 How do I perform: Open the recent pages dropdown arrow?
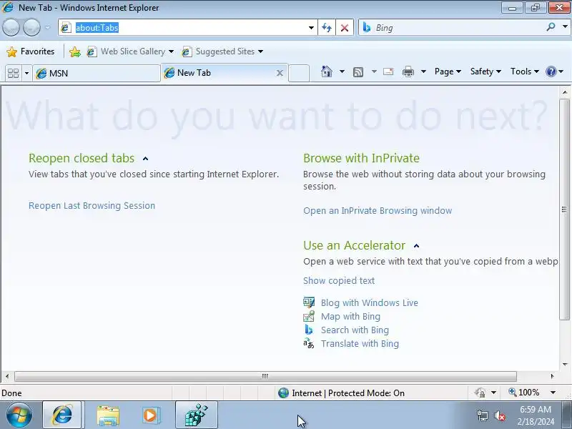[x=47, y=27]
